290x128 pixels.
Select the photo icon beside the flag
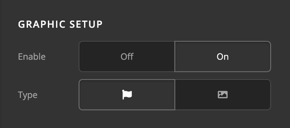(x=223, y=95)
